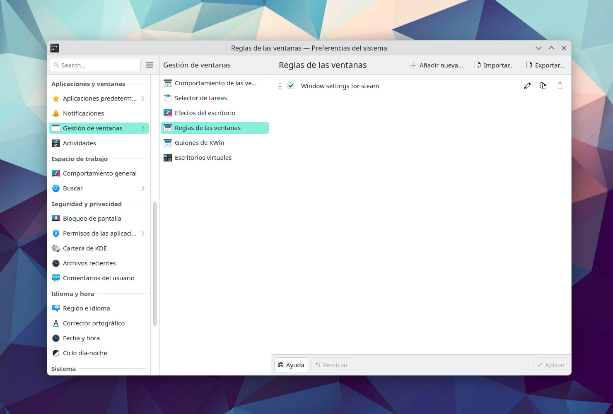The image size is (613, 414).
Task: Go to Guiones de KWin
Action: (x=215, y=143)
